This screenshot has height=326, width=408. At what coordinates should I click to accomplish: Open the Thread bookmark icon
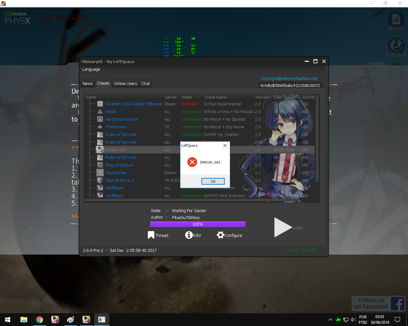(151, 235)
